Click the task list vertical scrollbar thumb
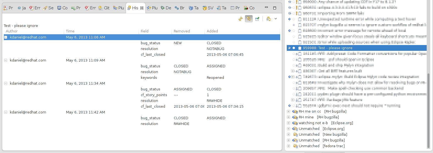The width and height of the screenshot is (433, 153). [428, 111]
